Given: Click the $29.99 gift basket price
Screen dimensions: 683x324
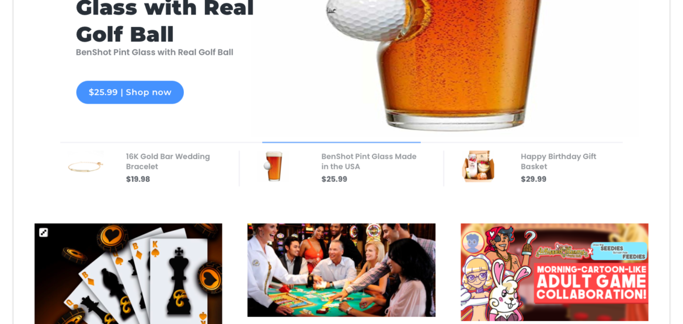Looking at the screenshot, I should pyautogui.click(x=534, y=179).
